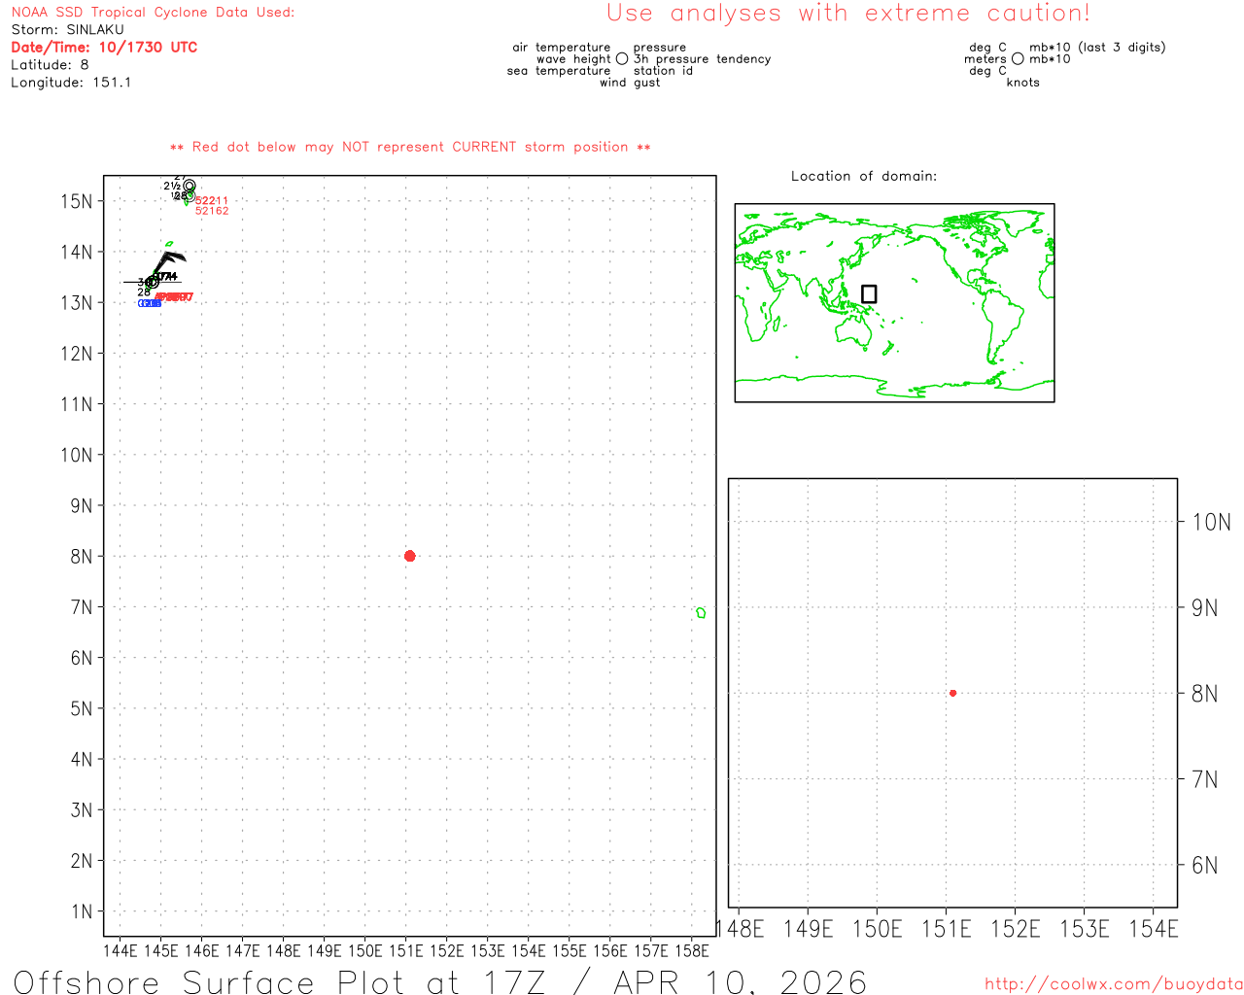Click the '1N' axis label on main map

(x=82, y=911)
